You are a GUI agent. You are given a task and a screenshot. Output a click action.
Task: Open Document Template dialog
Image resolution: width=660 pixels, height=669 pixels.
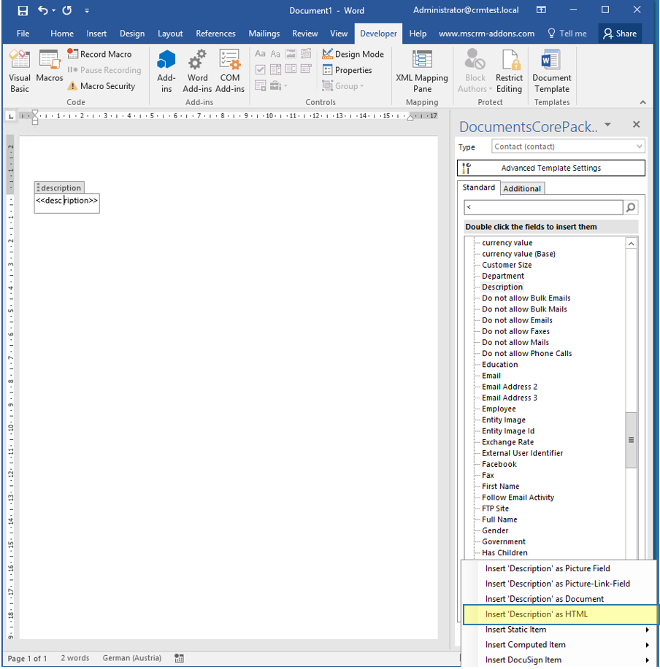click(551, 71)
